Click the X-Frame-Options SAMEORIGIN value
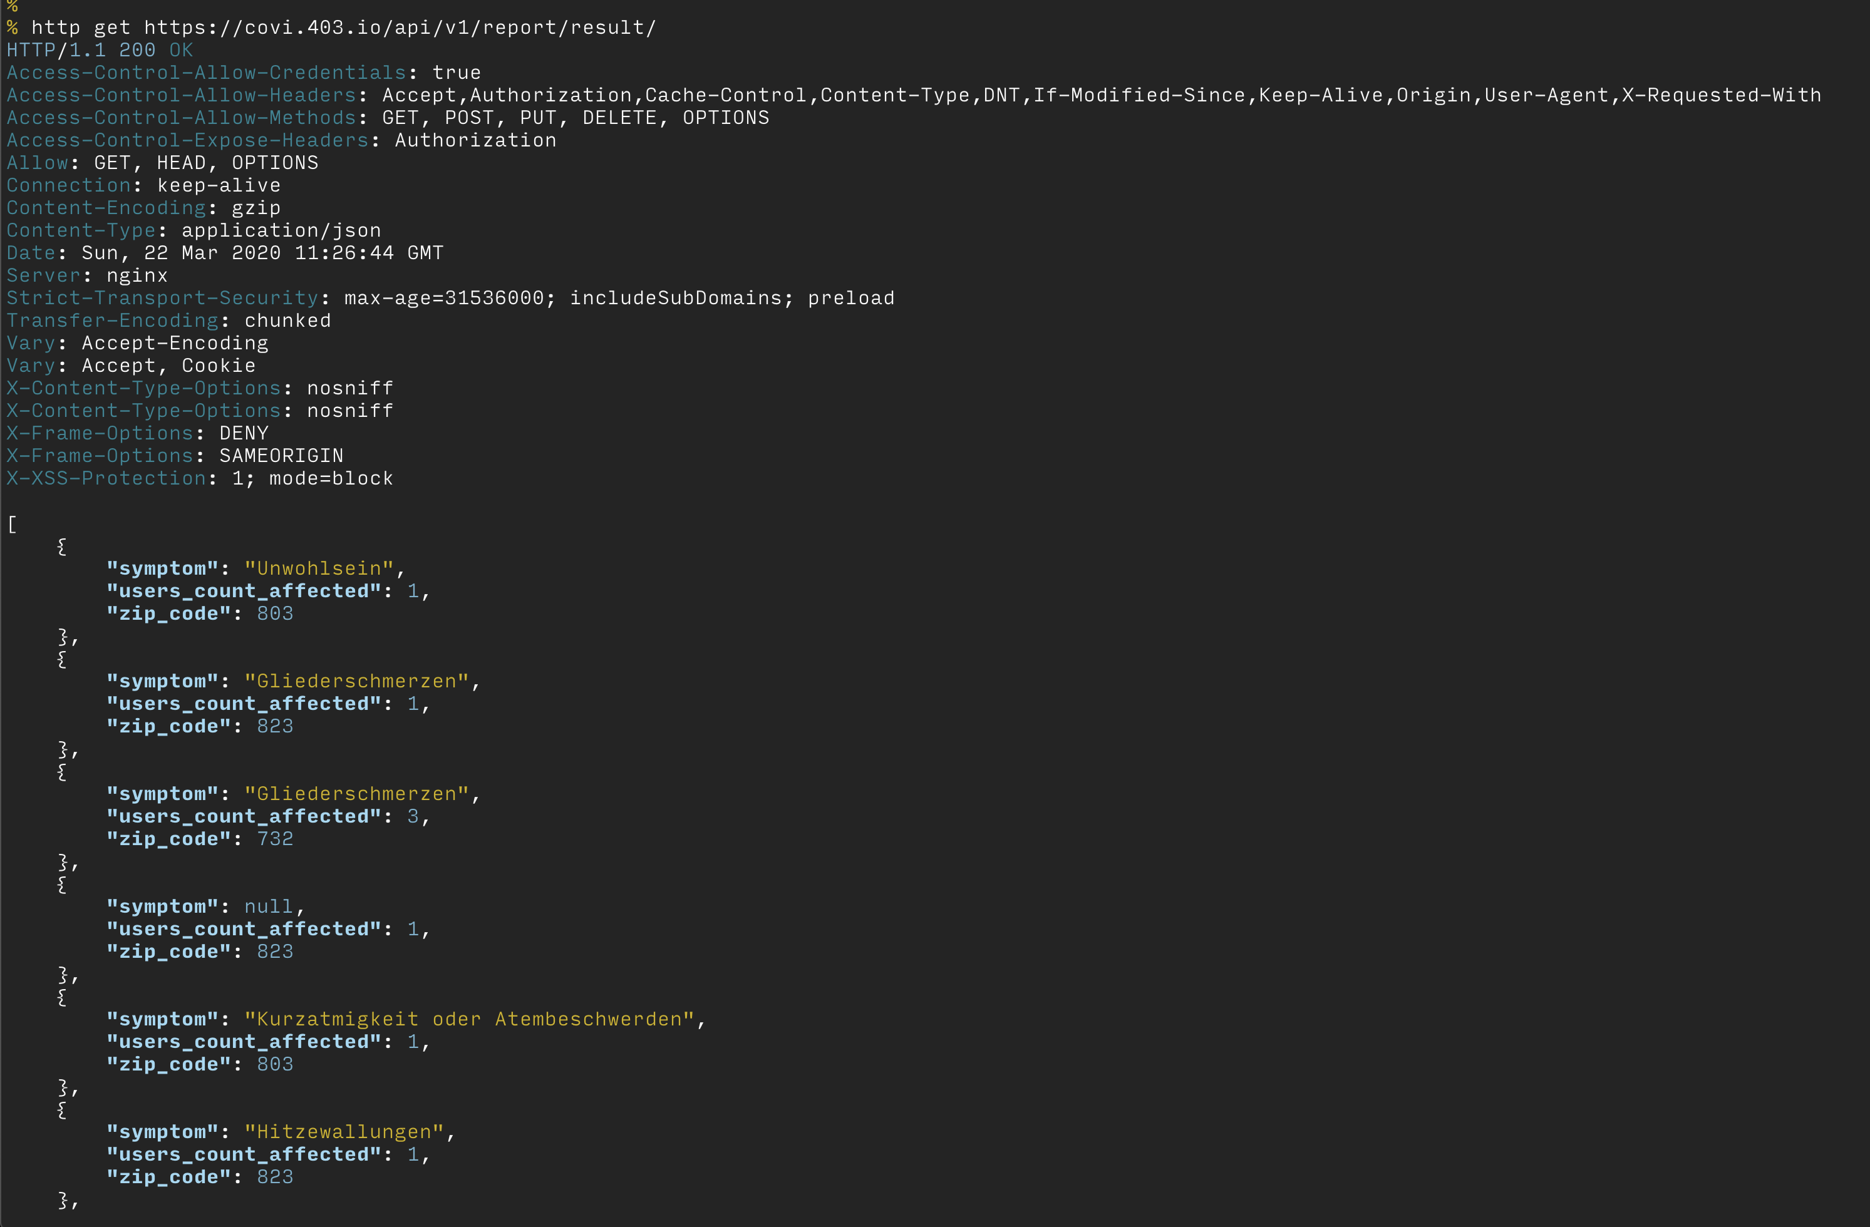Viewport: 1870px width, 1227px height. tap(281, 456)
